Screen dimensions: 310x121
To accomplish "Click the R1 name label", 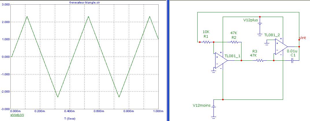I will point(206,36).
